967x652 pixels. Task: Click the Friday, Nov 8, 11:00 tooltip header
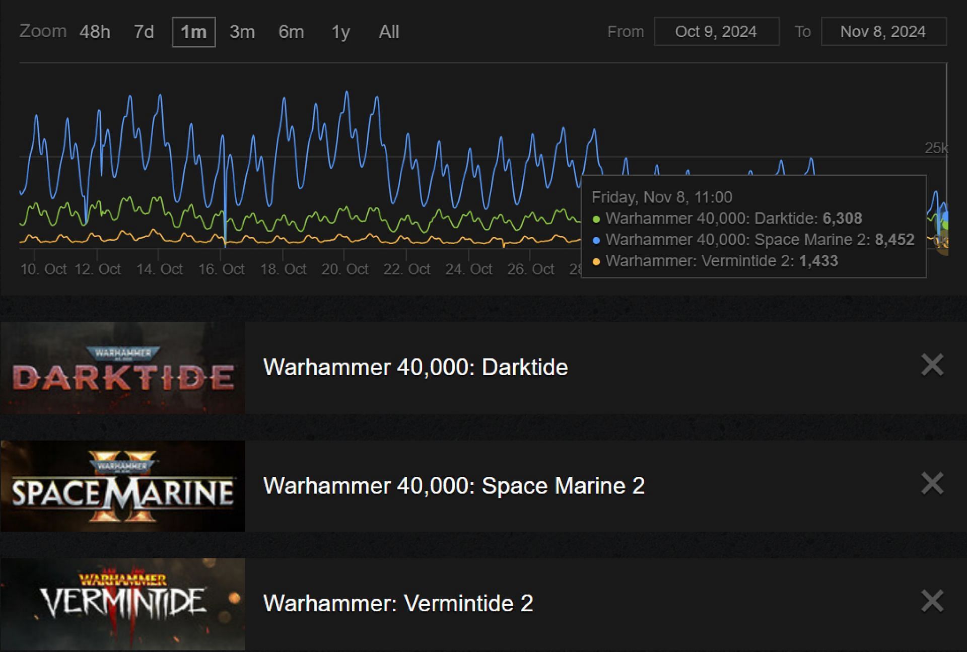[662, 197]
